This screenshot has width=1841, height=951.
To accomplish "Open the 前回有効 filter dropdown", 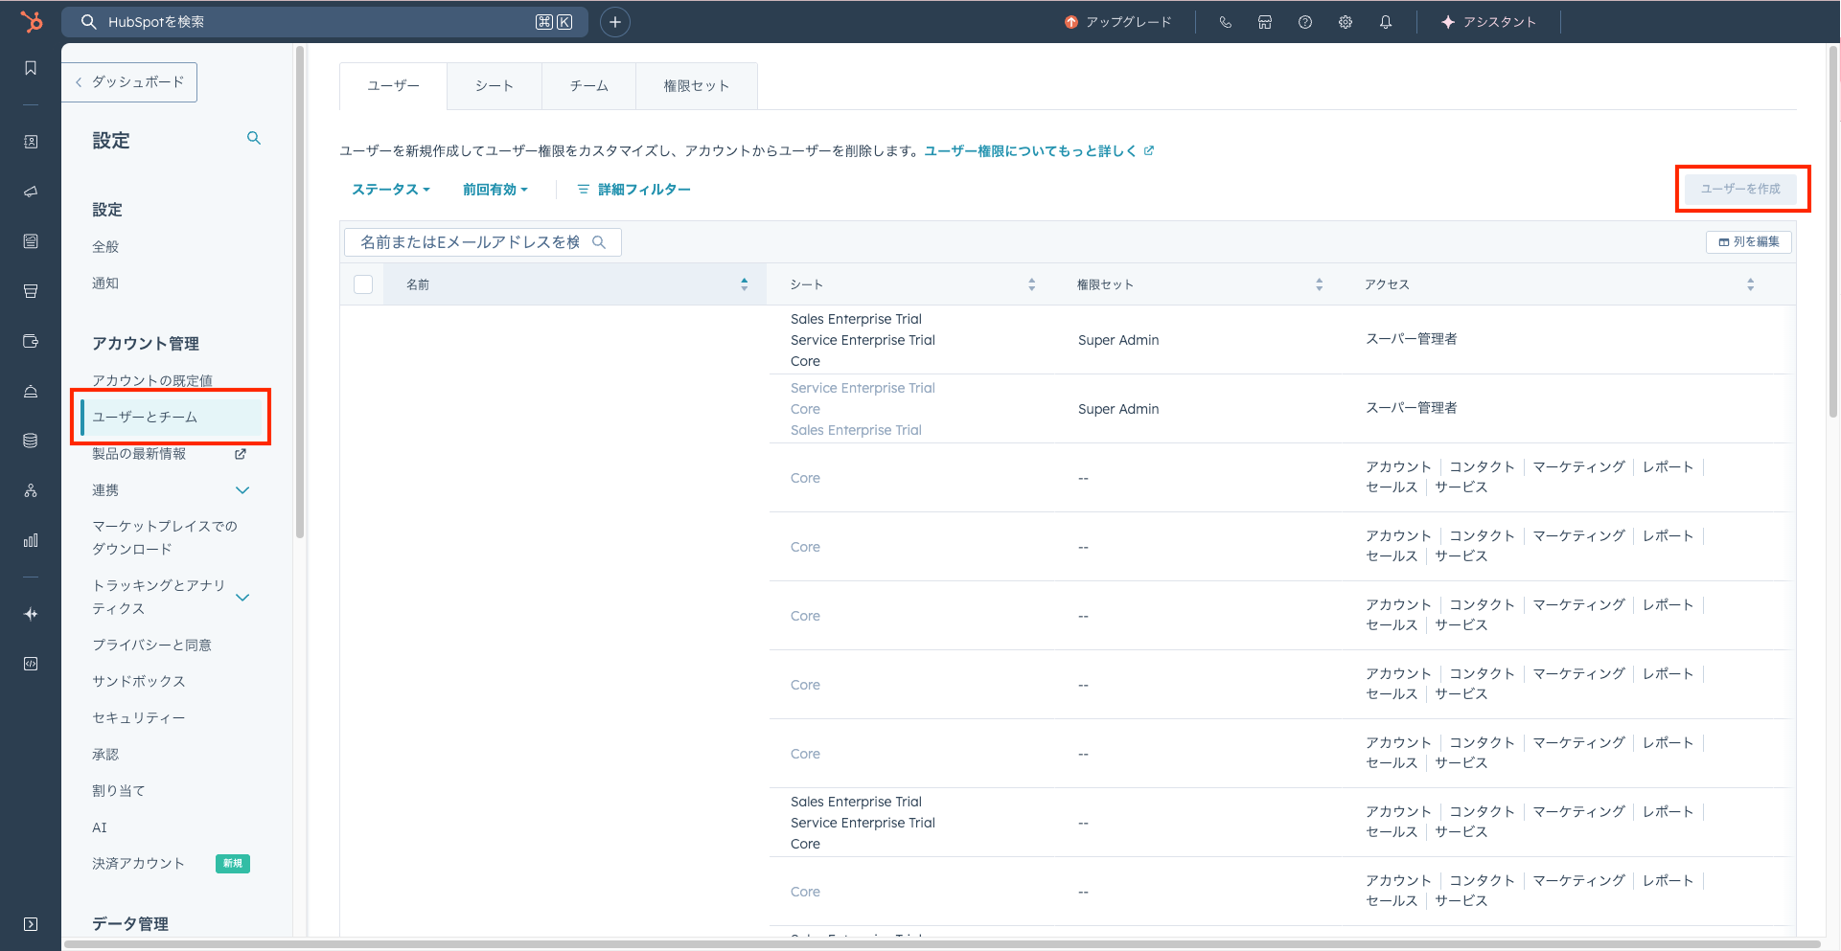I will pyautogui.click(x=495, y=190).
